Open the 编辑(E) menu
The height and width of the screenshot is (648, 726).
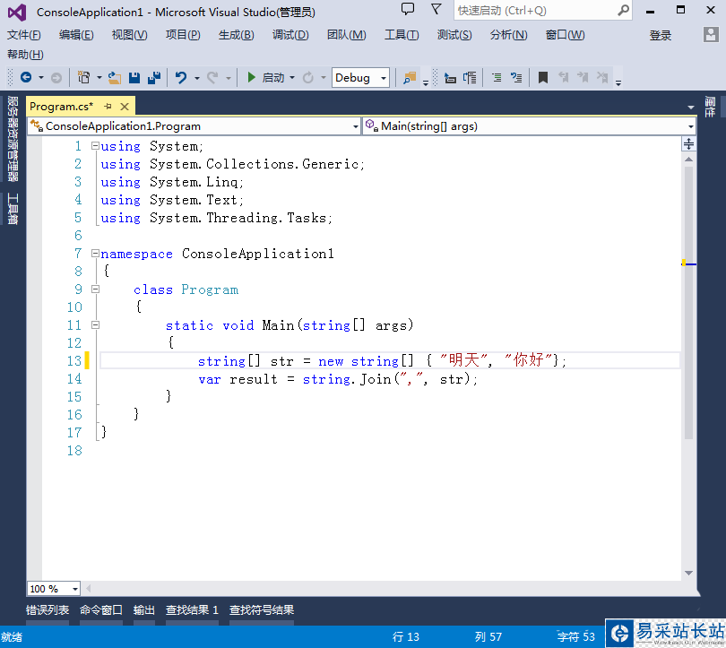coord(76,35)
